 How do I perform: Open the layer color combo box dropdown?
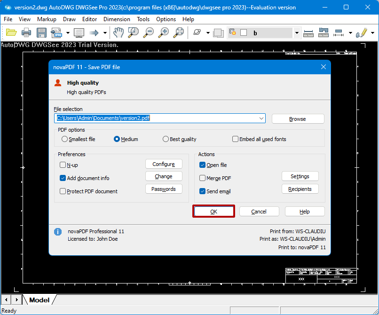(x=296, y=32)
